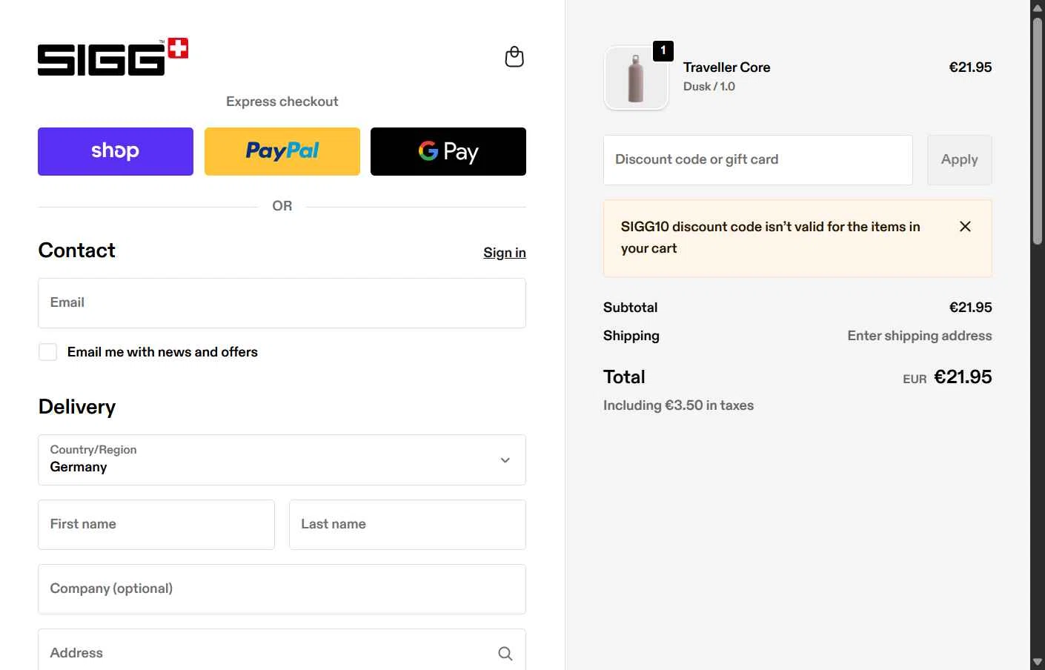This screenshot has width=1045, height=670.
Task: Click the scrollbar up arrow
Action: coord(1038,7)
